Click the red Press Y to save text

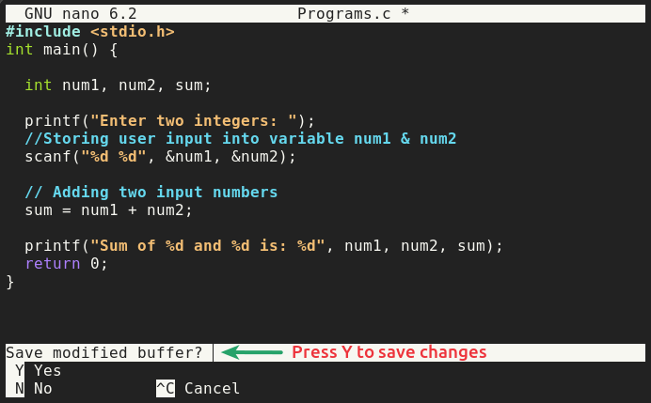coord(389,352)
